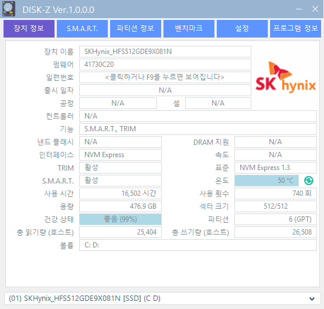Click the 사용 시간 16,502 시간 field
Image resolution: width=324 pixels, height=309 pixels.
click(120, 193)
